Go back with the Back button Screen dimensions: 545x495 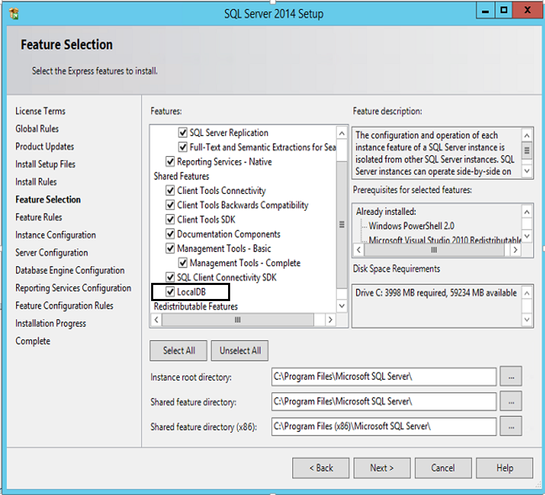(321, 468)
